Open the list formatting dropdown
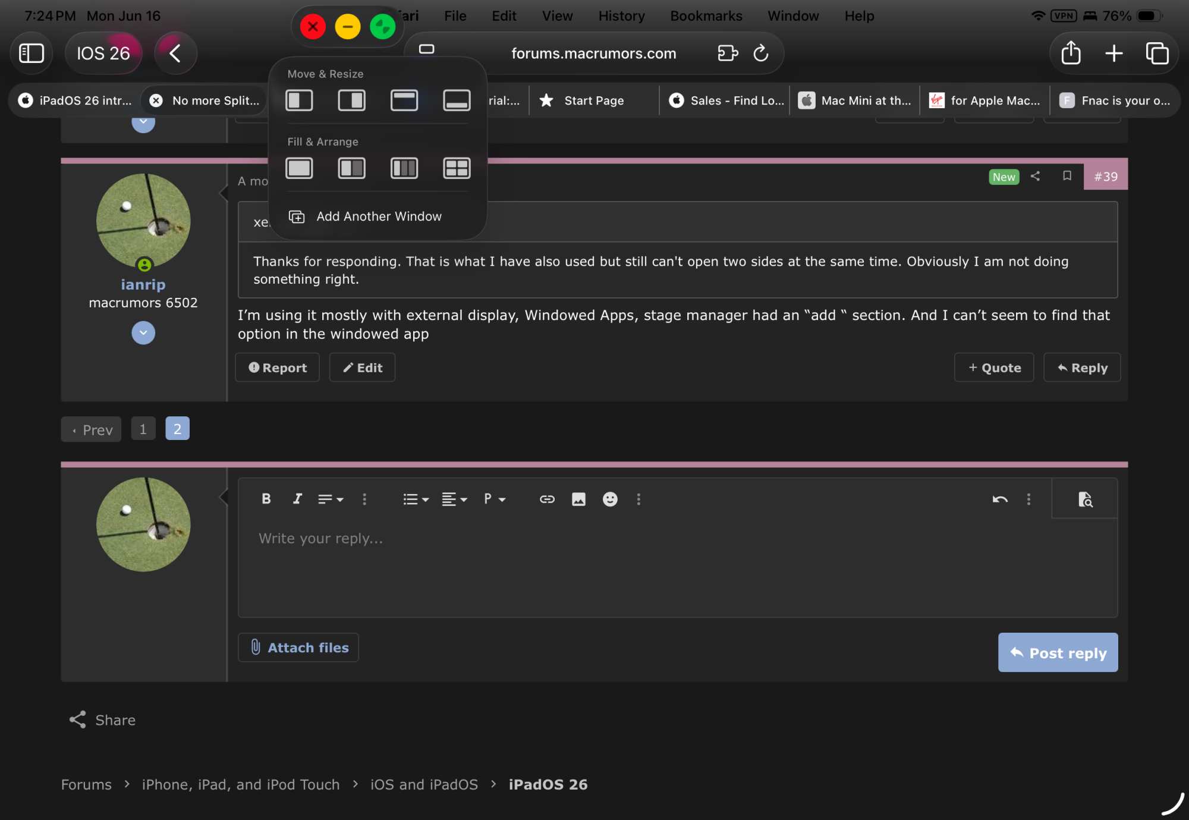 tap(416, 499)
